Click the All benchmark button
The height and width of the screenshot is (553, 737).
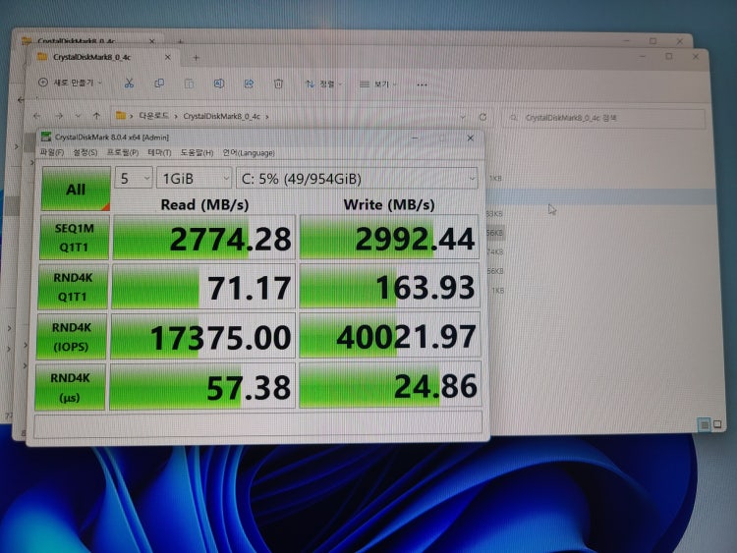click(76, 189)
